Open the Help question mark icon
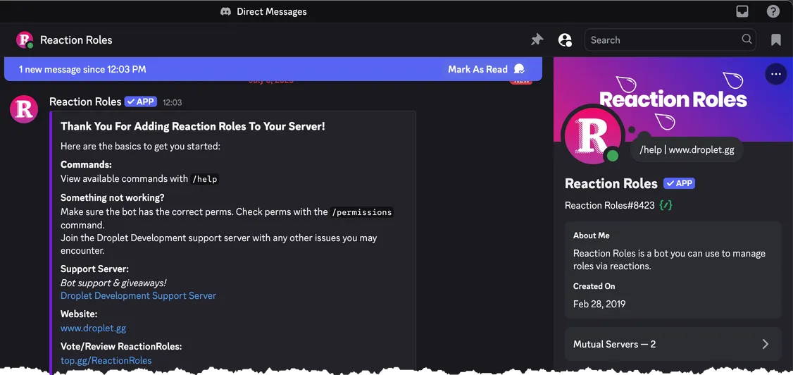Image resolution: width=793 pixels, height=375 pixels. 773,11
